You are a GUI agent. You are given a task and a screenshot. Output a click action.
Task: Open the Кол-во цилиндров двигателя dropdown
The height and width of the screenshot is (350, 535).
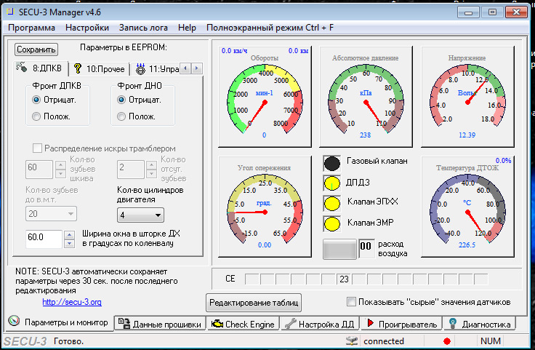point(140,215)
